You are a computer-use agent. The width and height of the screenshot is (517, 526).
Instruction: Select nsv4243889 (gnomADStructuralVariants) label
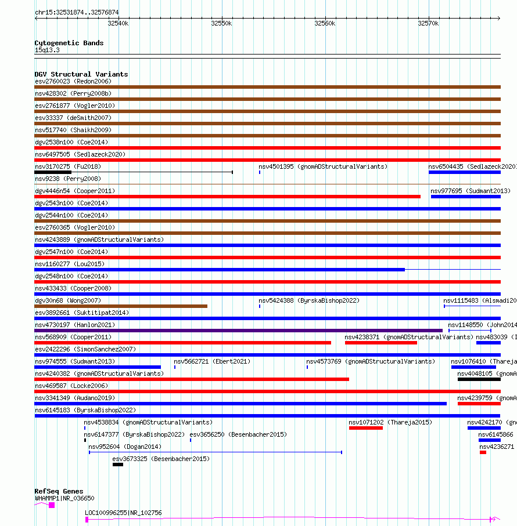pos(99,240)
